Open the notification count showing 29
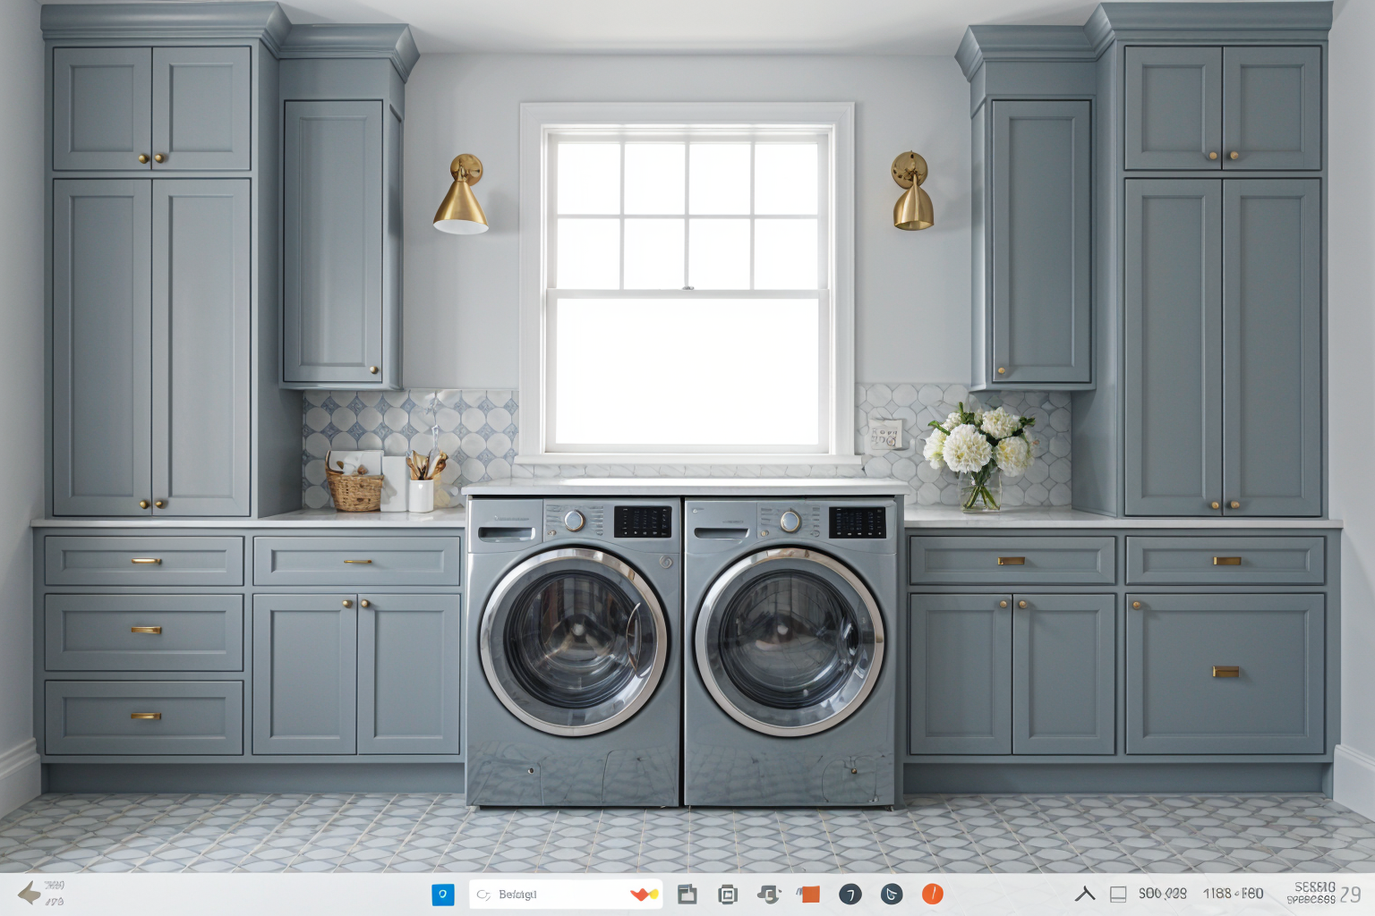1375x916 pixels. [1351, 895]
